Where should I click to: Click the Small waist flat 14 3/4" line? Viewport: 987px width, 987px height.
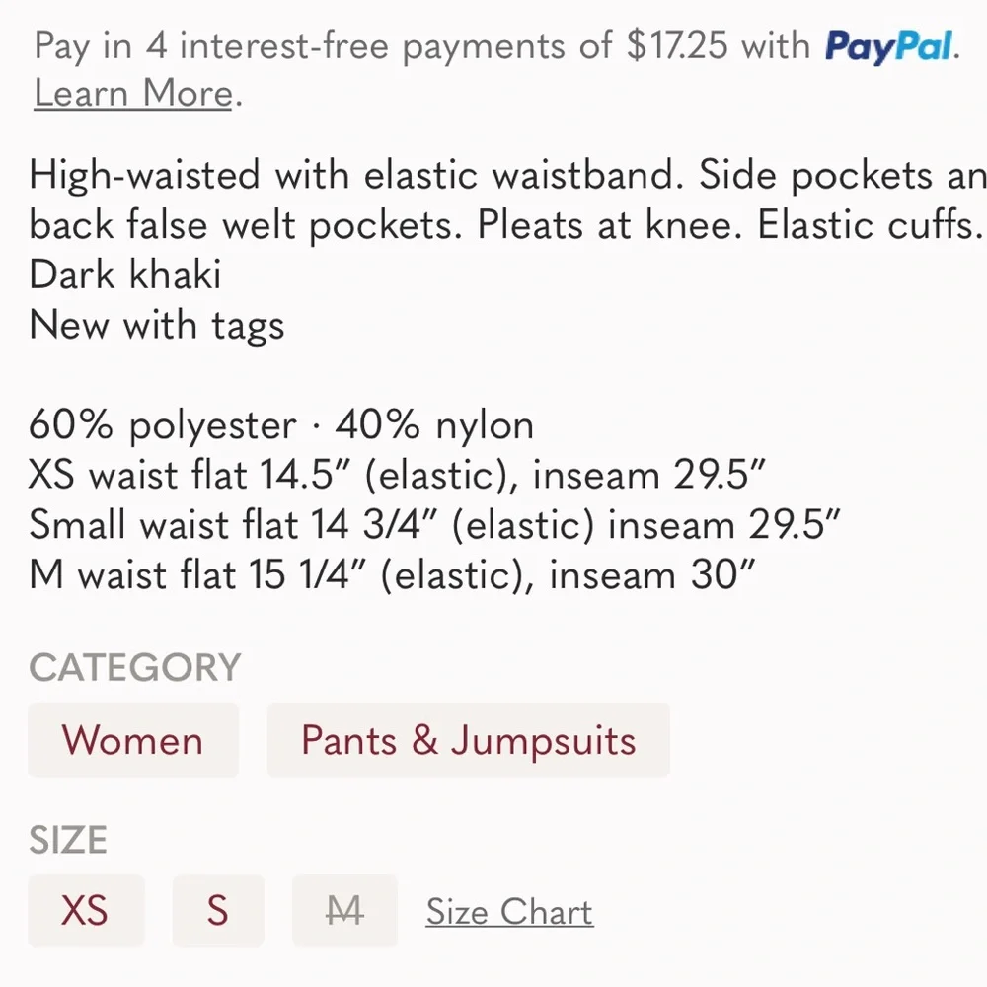click(434, 524)
